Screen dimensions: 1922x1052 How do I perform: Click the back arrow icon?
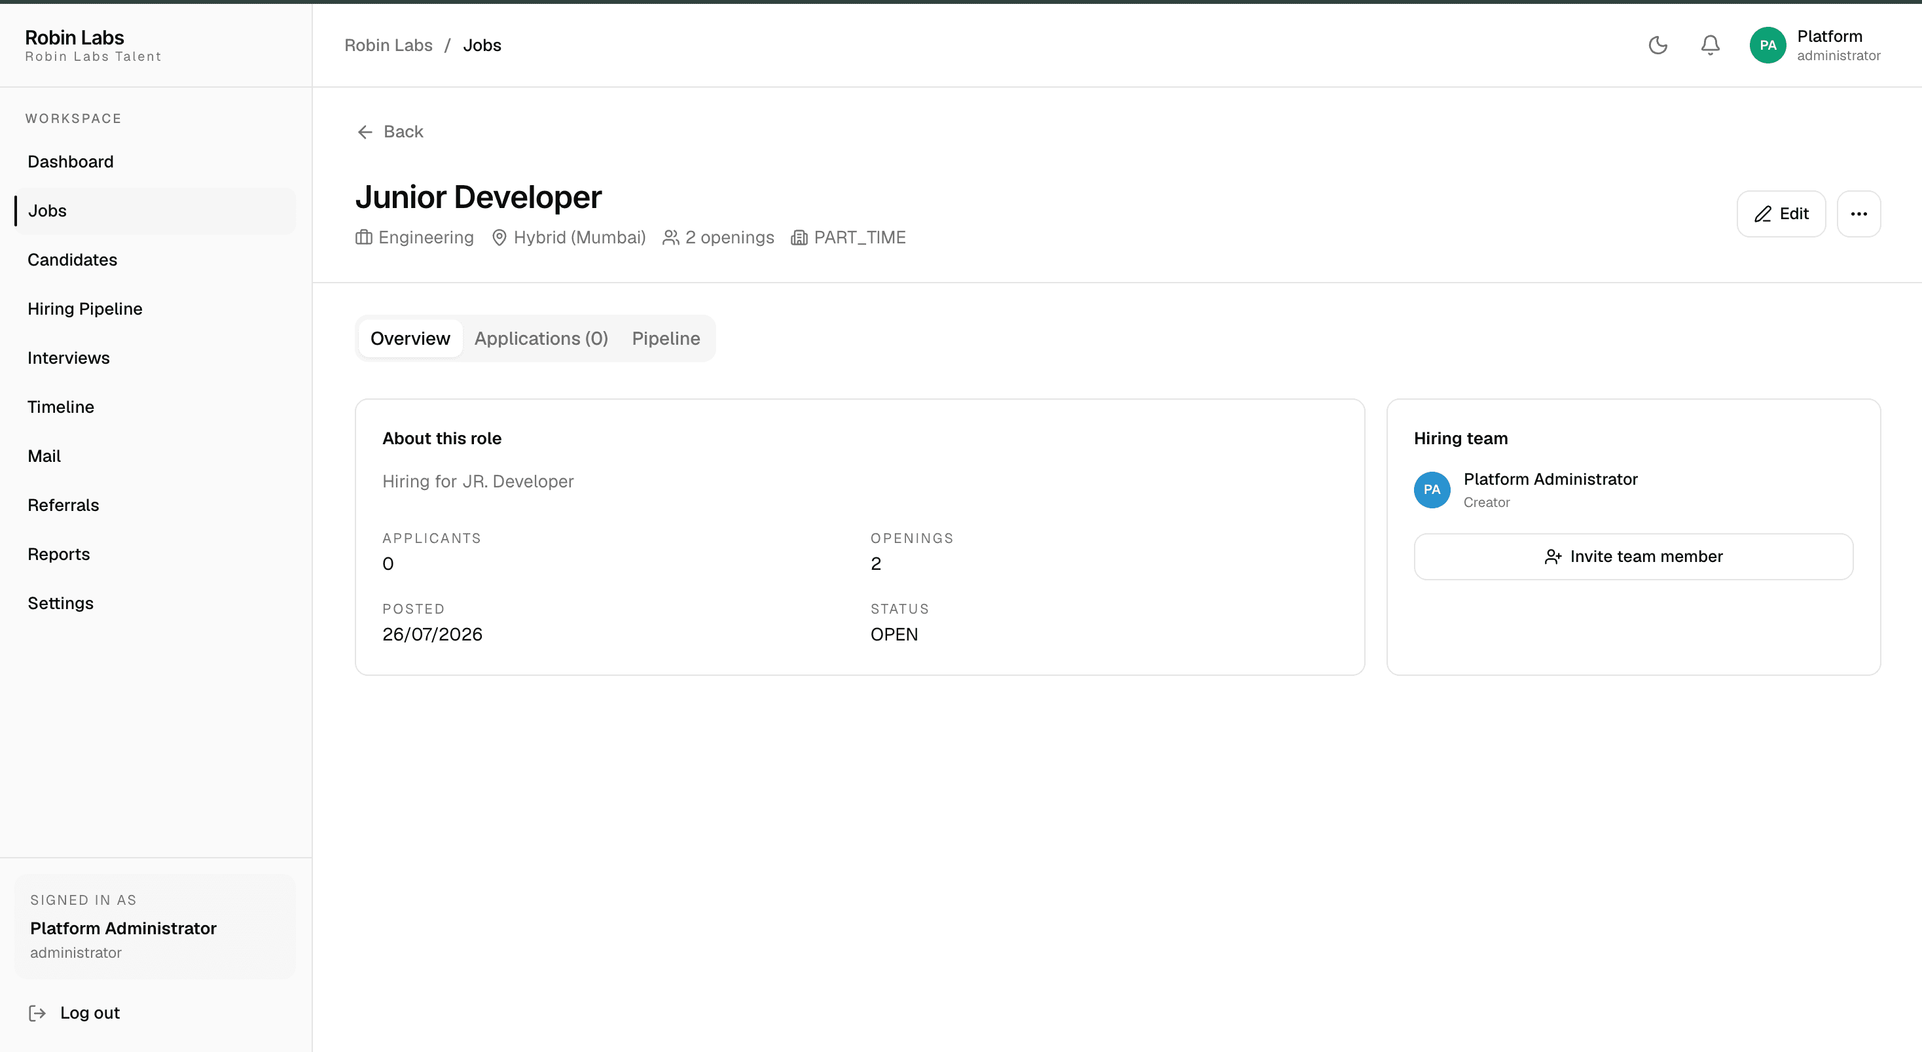pyautogui.click(x=365, y=132)
